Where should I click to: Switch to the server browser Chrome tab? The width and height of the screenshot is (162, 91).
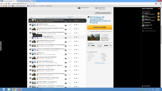(x=9, y=1)
